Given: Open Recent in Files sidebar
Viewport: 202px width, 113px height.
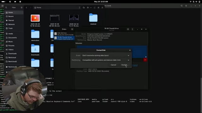Looking at the screenshot, I should click(14, 16).
